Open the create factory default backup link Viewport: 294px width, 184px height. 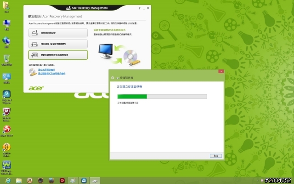(x=46, y=70)
